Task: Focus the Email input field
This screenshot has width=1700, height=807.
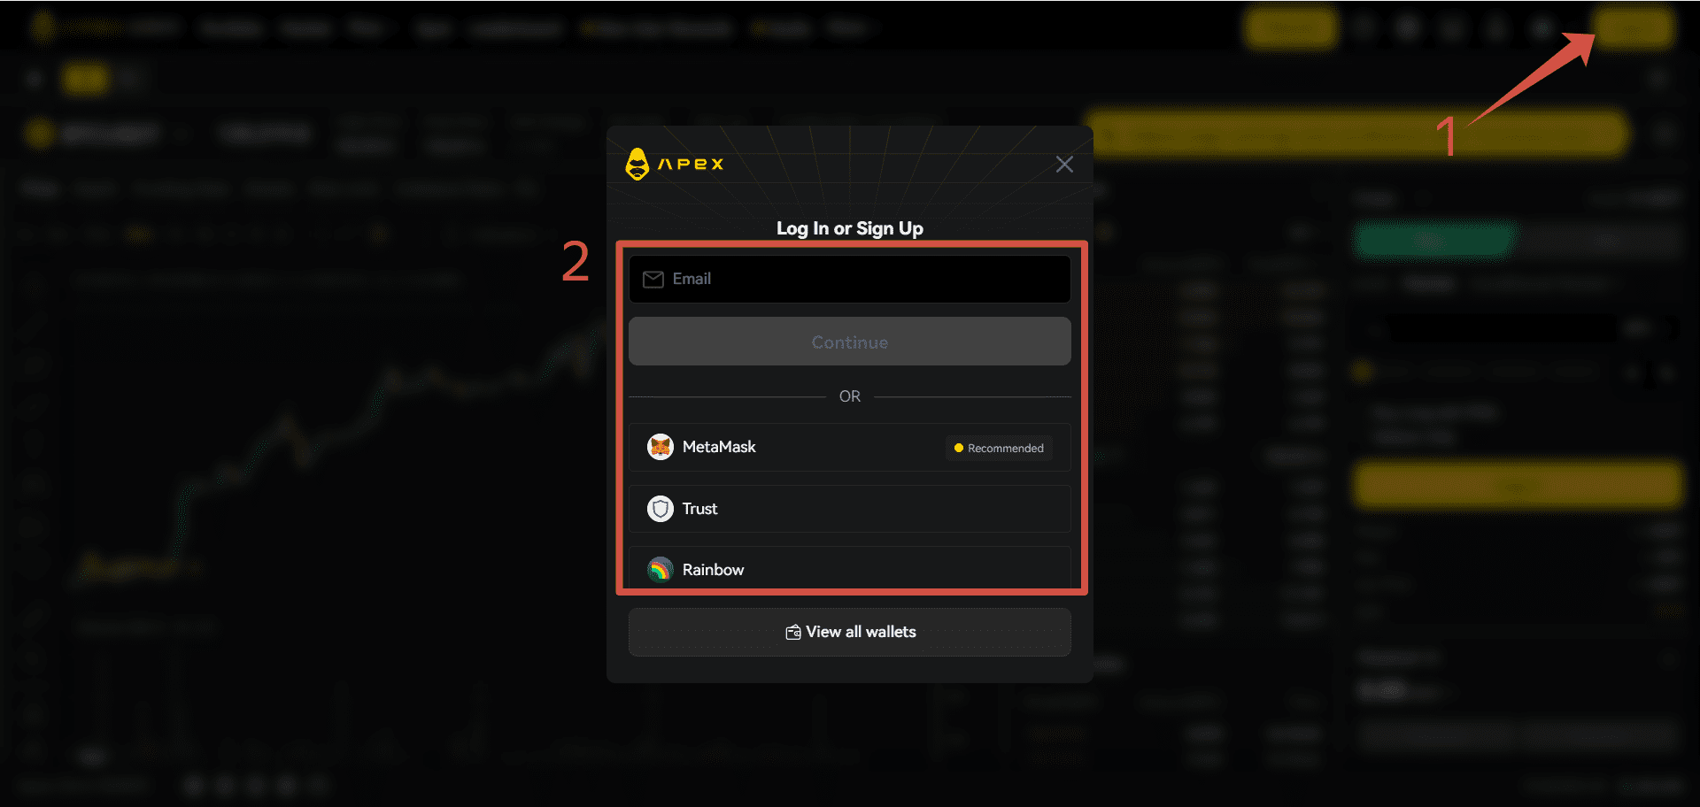Action: (x=850, y=279)
